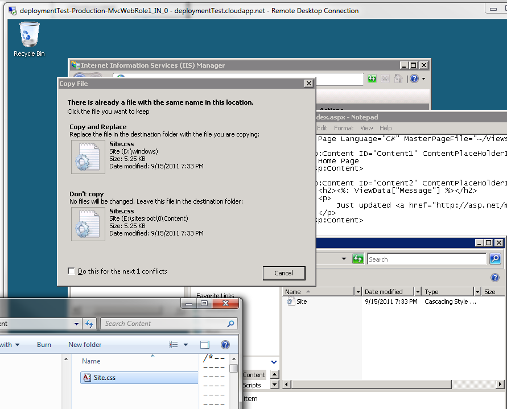Open Notepad Help menu
This screenshot has width=507, height=409.
(x=385, y=128)
